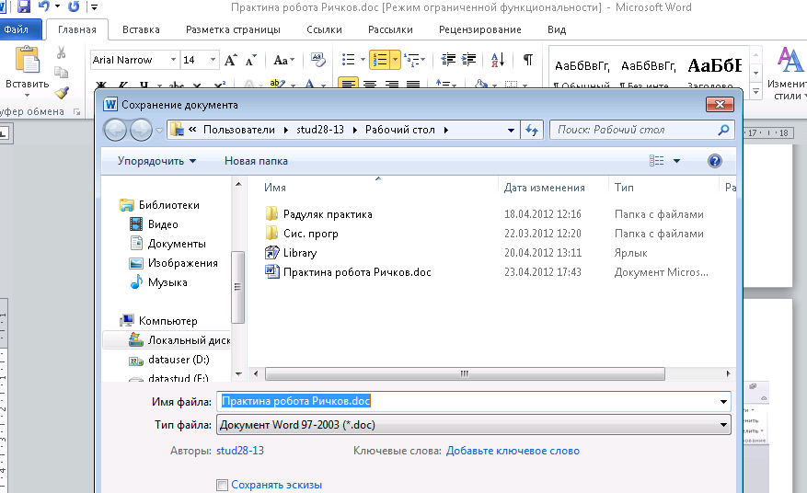This screenshot has height=493, width=807.
Task: Switch to the Рассылки tab
Action: (390, 29)
